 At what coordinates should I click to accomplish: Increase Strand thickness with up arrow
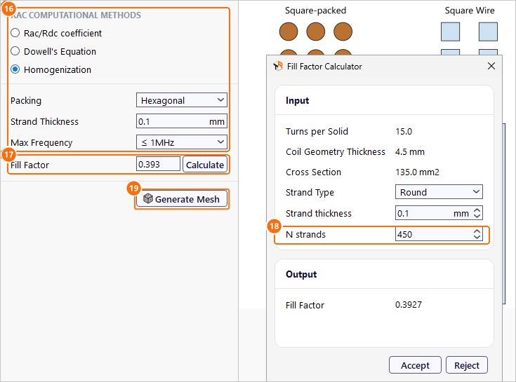pyautogui.click(x=477, y=210)
